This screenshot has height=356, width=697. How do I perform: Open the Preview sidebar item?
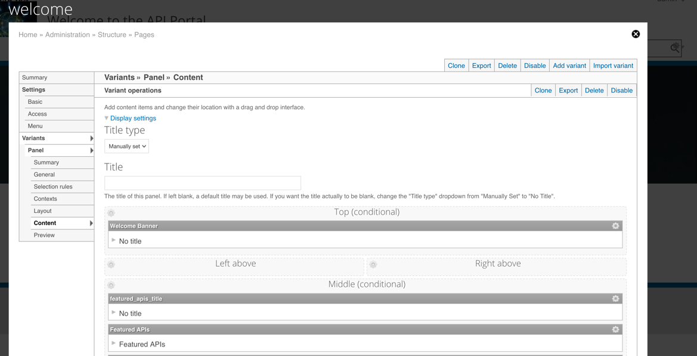click(62, 235)
